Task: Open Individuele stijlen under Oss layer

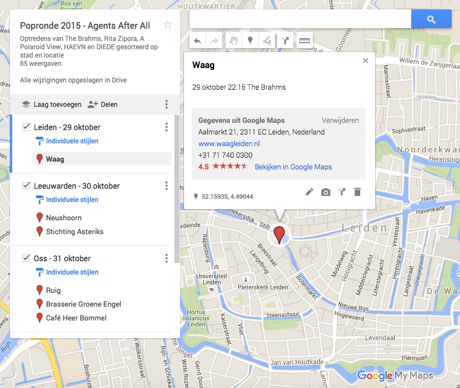Action: point(72,272)
